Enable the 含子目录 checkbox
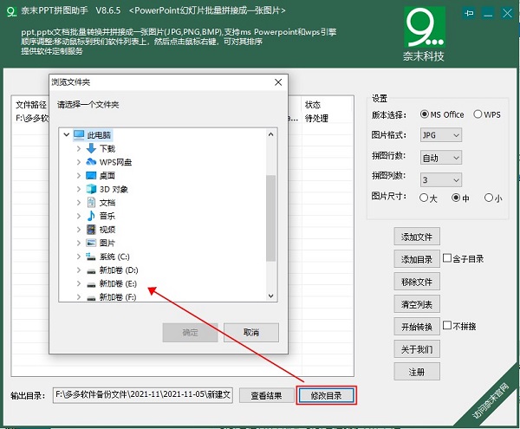Viewport: 520px width, 429px height. 447,258
